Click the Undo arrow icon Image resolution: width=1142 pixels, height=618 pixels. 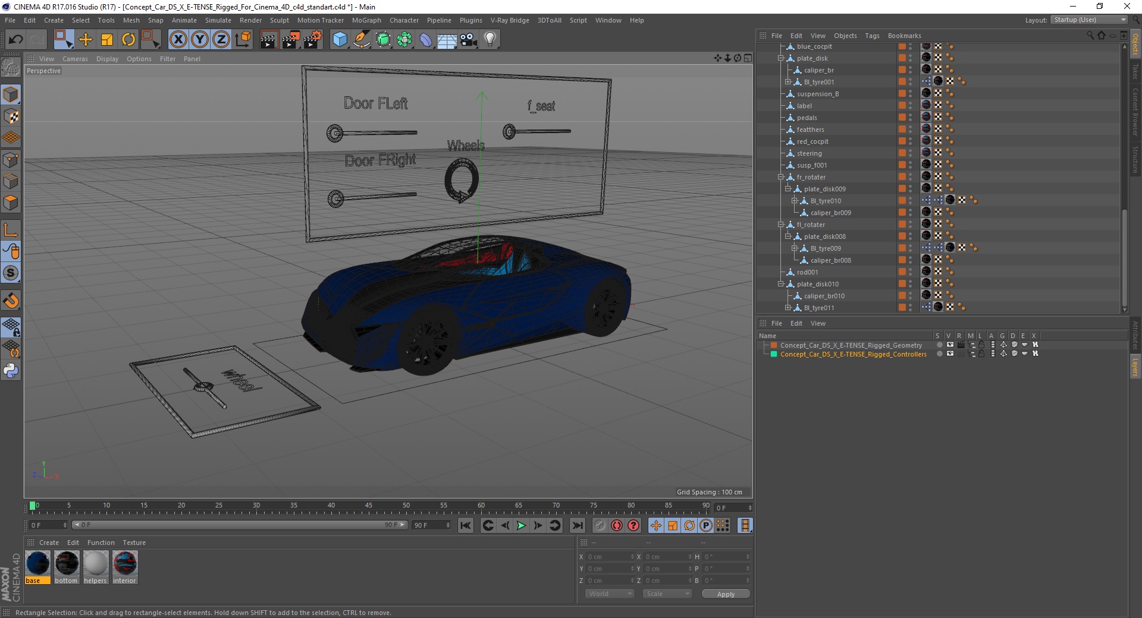[x=16, y=40]
